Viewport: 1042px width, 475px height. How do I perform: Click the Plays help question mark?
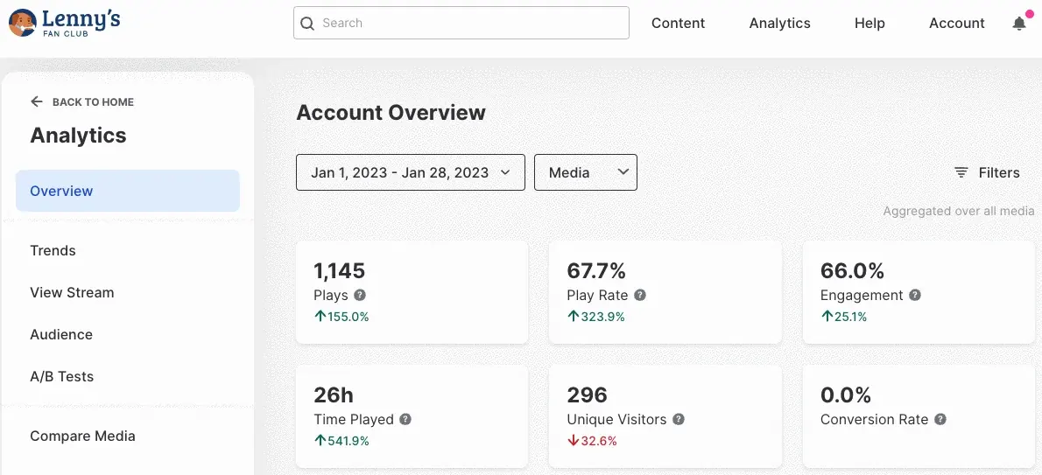click(360, 295)
